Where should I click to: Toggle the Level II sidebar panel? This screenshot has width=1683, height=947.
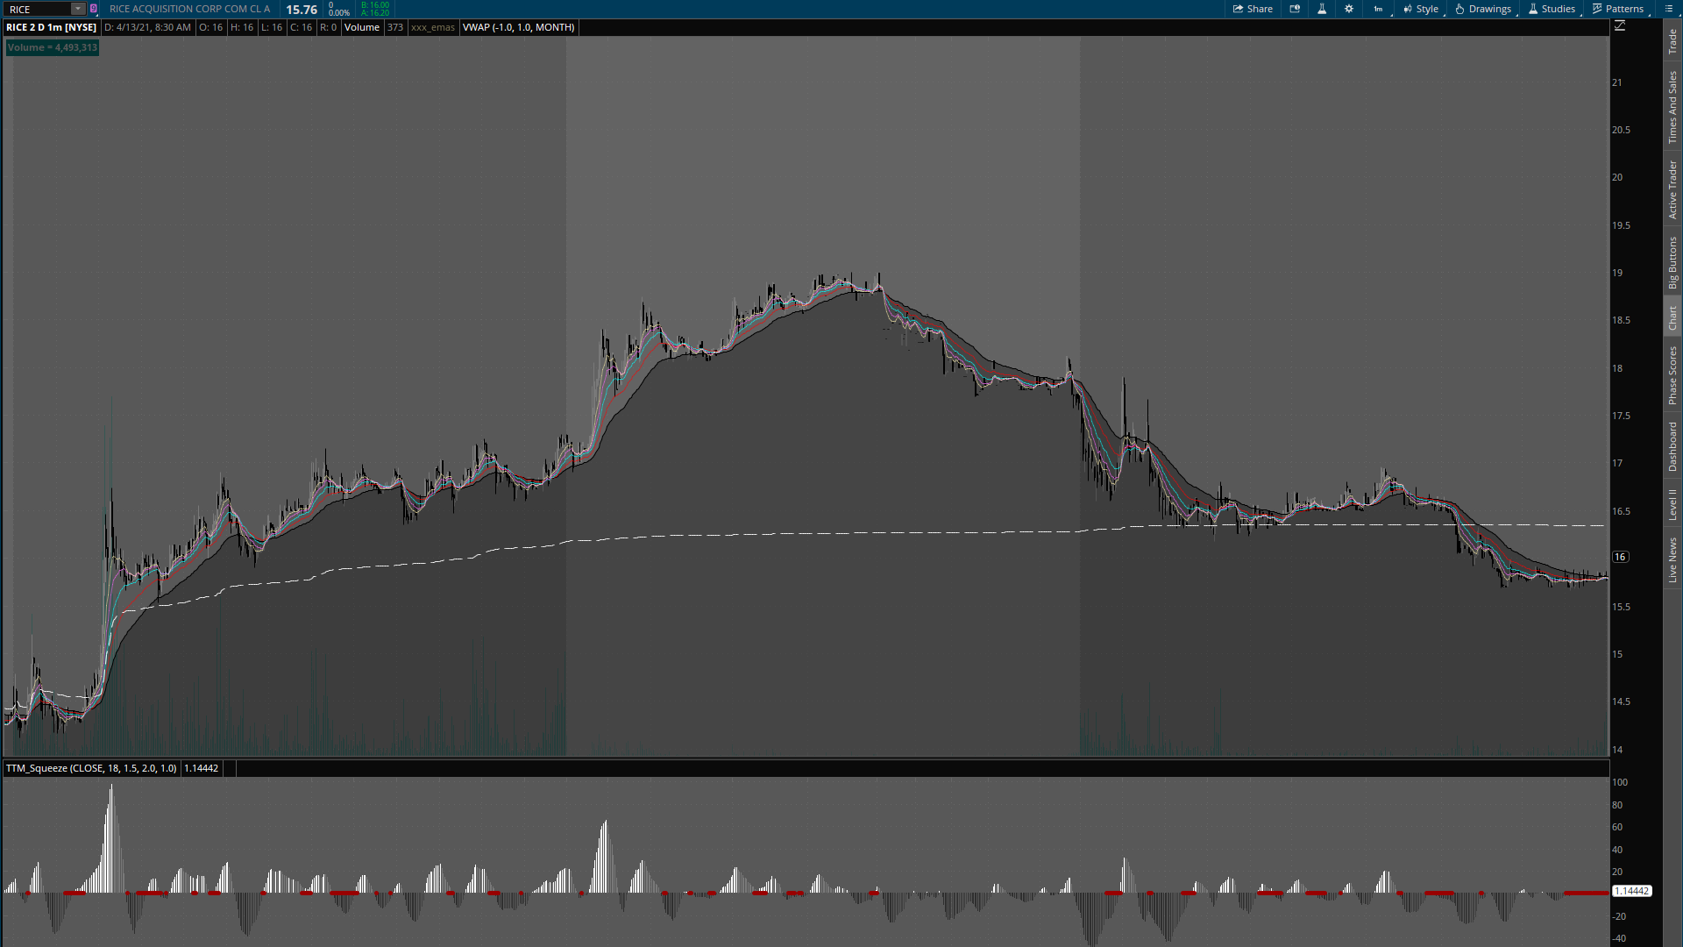point(1672,504)
